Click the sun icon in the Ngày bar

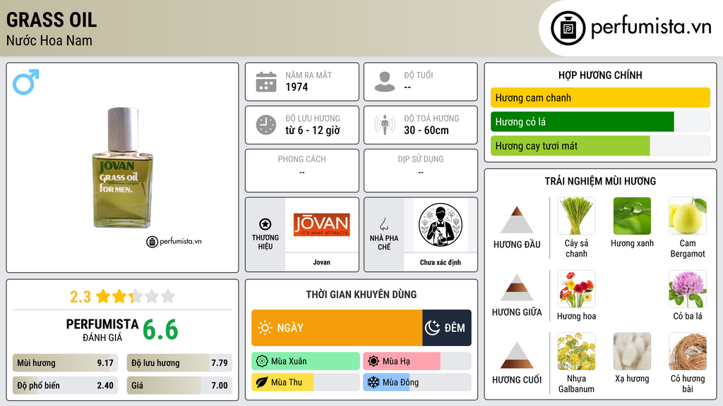265,328
